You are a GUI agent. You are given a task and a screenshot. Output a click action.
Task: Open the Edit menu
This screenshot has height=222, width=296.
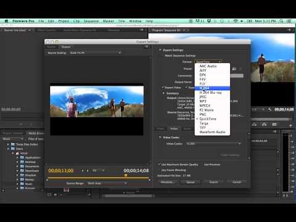pyautogui.click(x=51, y=21)
